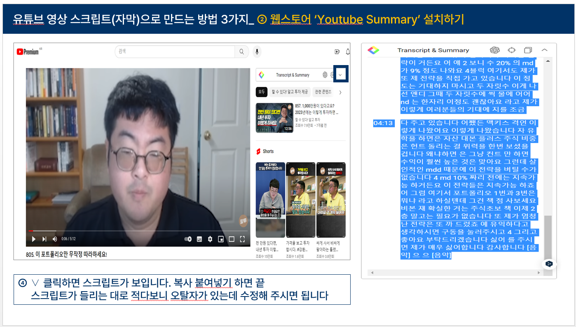Click the transcript paragraph starting '다 주고 있습니다'
The width and height of the screenshot is (576, 327).
click(x=469, y=189)
